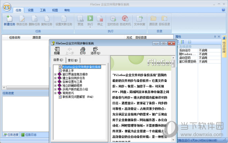Expand the 各种设置与工具 tree node
The width and height of the screenshot is (228, 143).
55,82
